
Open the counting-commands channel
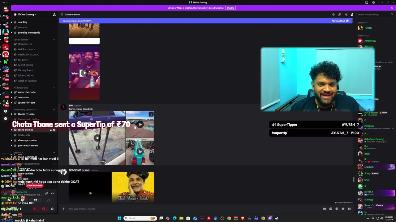34,33
